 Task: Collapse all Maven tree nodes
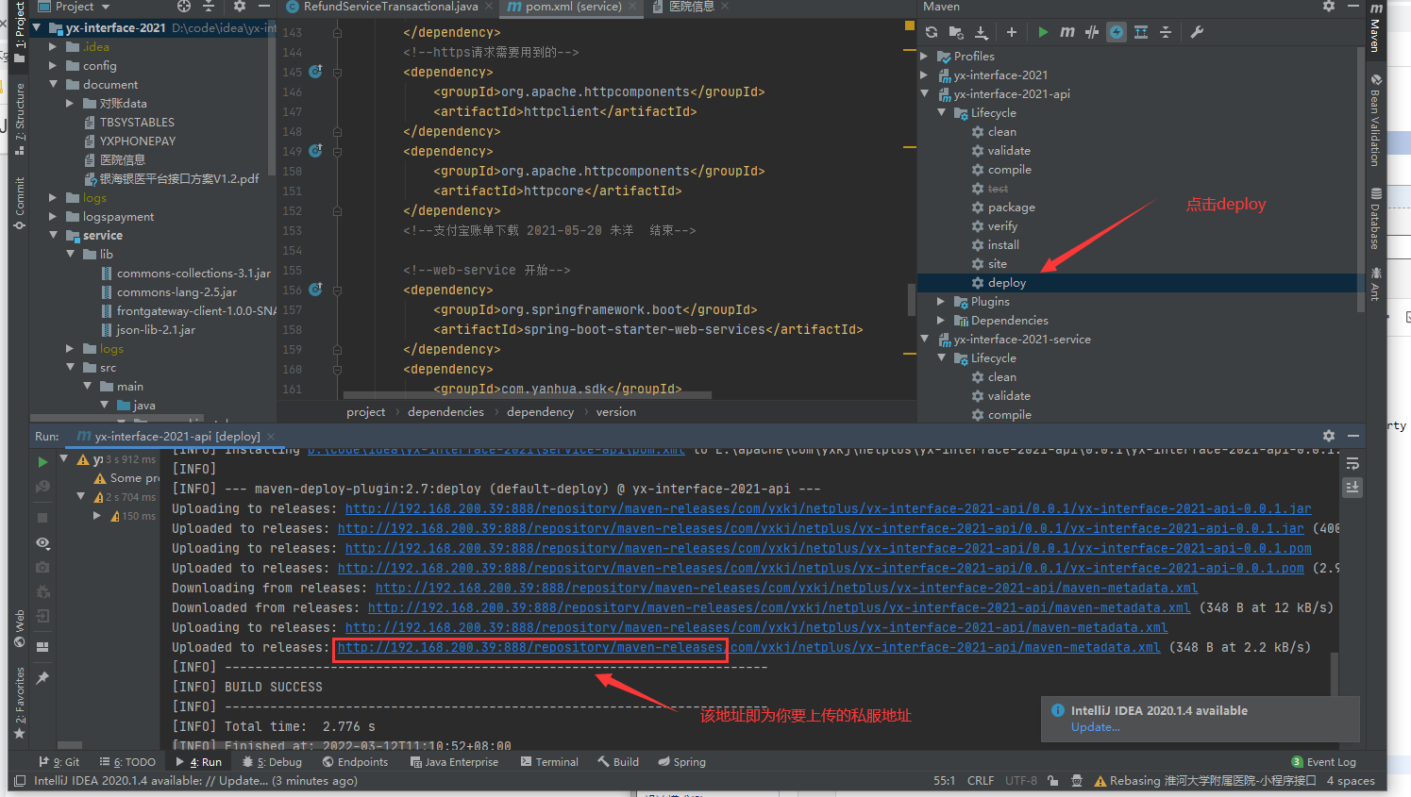[1166, 32]
